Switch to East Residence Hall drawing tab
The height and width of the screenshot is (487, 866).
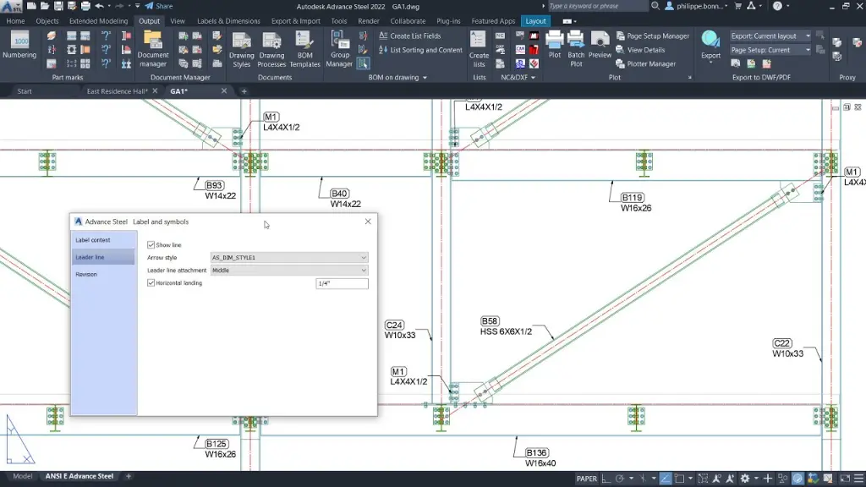pos(117,91)
